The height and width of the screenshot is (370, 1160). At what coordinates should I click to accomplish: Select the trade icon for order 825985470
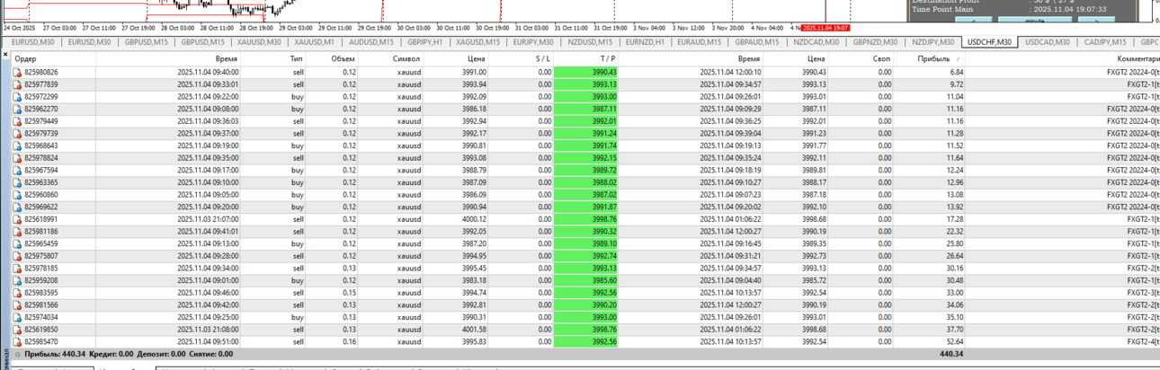[17, 342]
